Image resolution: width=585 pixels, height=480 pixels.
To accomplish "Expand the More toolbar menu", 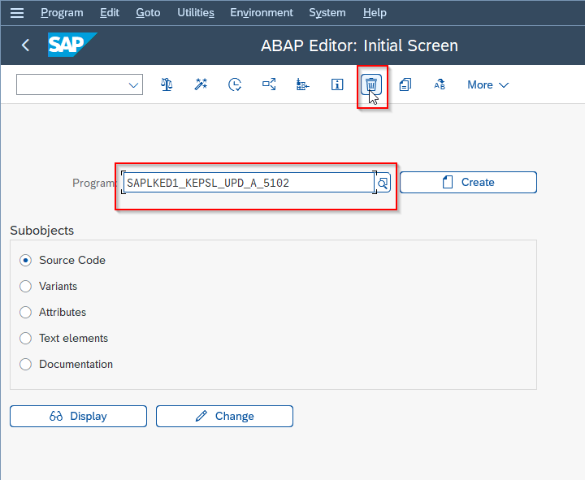I will [x=487, y=84].
